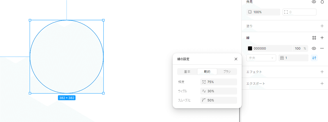Select the 動的 tab
The height and width of the screenshot is (122, 328).
[207, 72]
